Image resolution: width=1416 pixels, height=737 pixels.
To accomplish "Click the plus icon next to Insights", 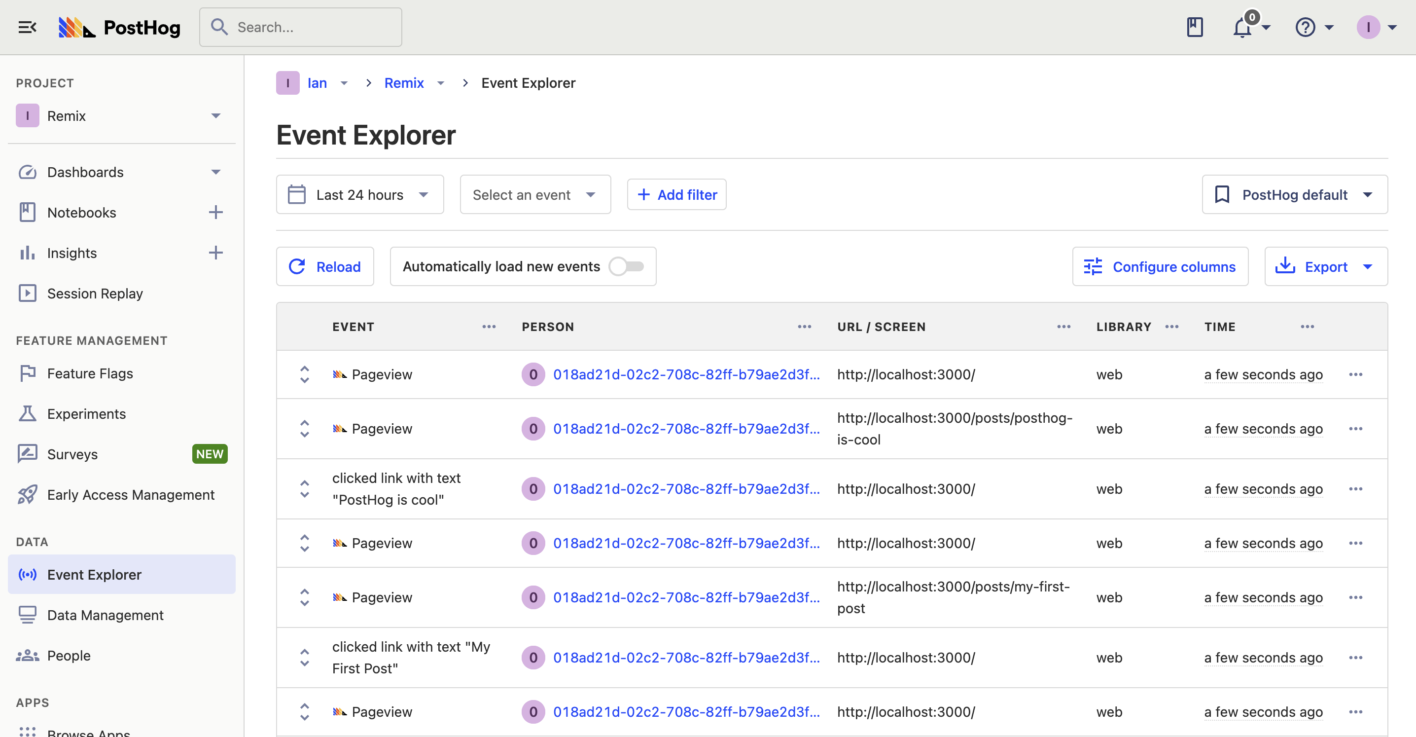I will (215, 253).
